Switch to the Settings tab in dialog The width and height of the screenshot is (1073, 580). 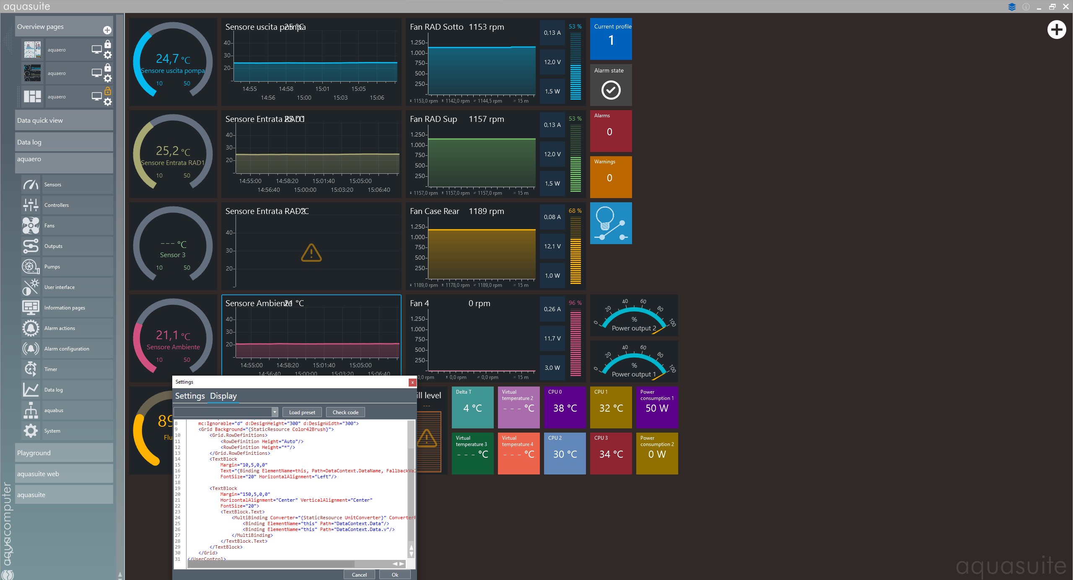point(190,396)
